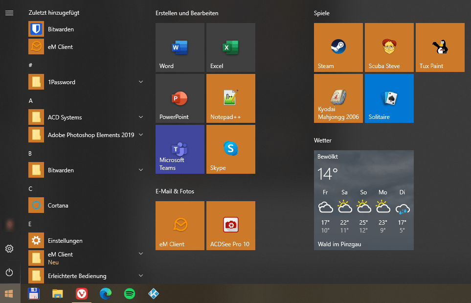471x303 pixels.
Task: Expand the Erleichterte Bedienung folder chevron
Action: point(141,276)
